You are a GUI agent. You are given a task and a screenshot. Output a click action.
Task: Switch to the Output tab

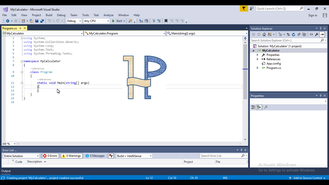[x=6, y=171]
